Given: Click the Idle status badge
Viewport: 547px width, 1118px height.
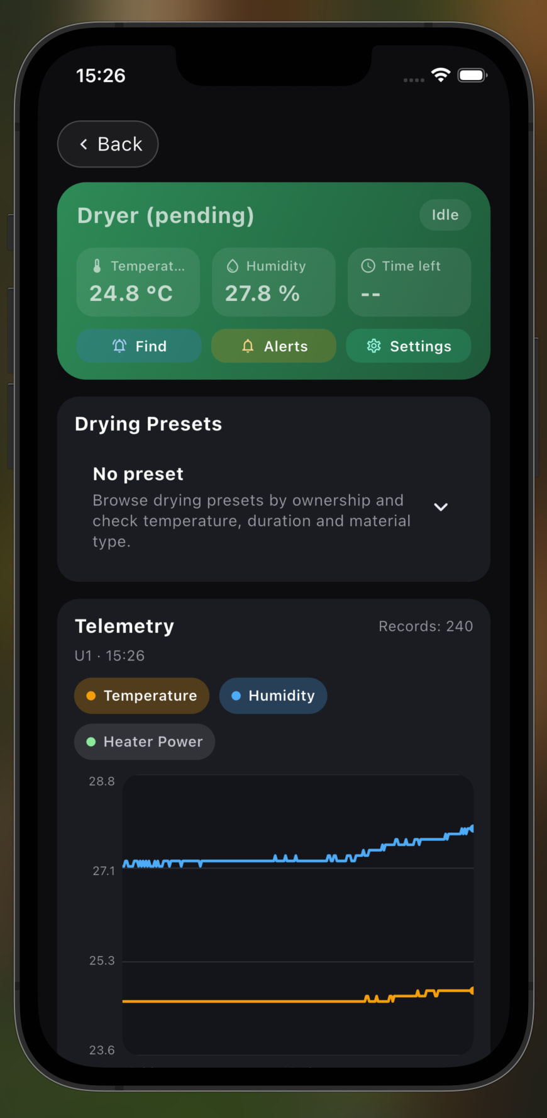Looking at the screenshot, I should coord(445,215).
